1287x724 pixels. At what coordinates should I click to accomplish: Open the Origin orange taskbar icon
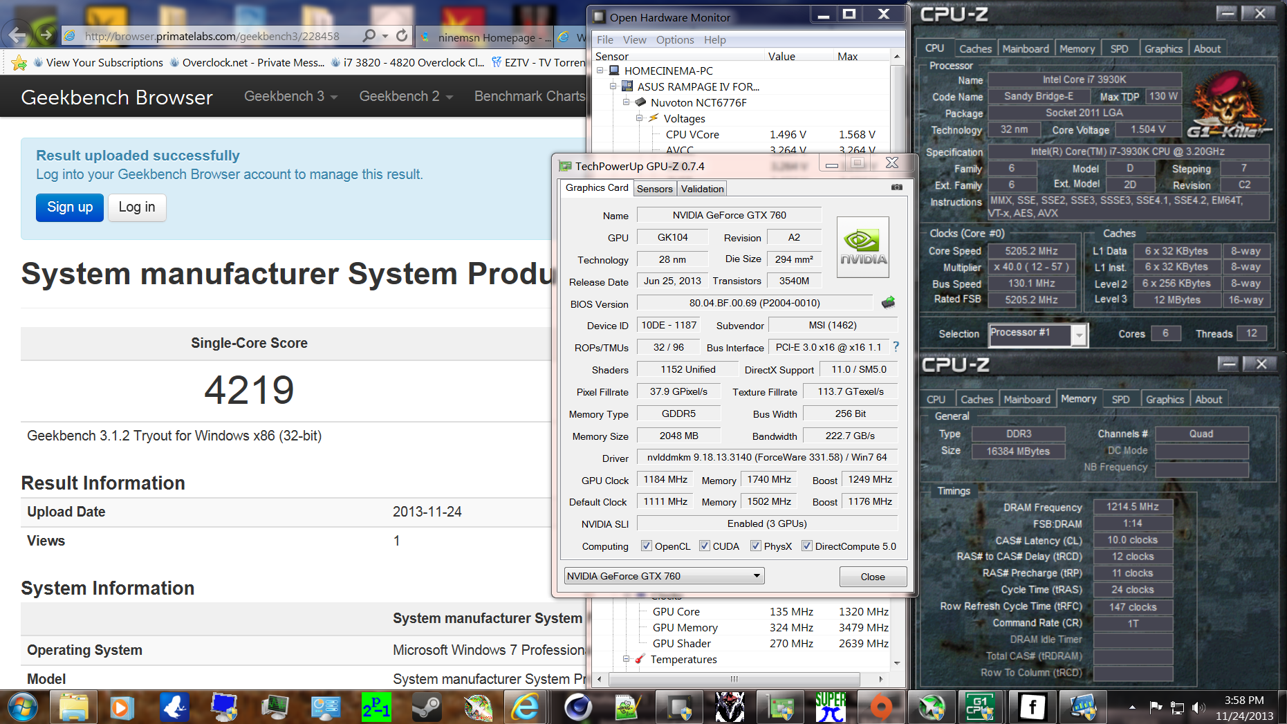[880, 707]
